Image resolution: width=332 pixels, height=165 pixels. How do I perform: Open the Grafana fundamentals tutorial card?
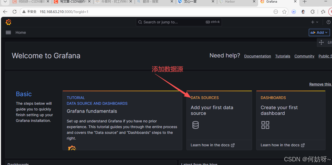pos(122,120)
